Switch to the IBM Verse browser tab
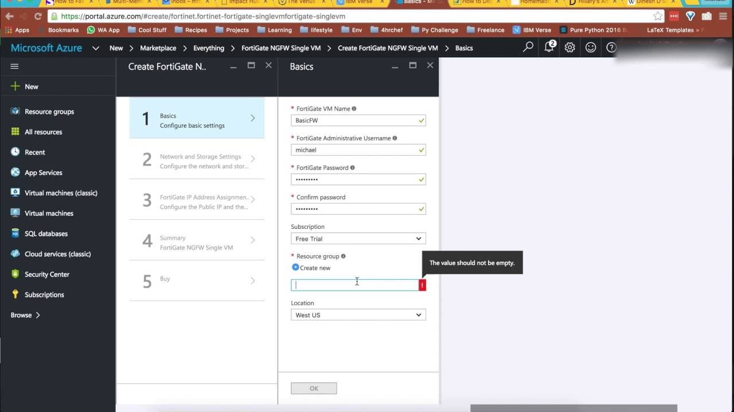Screen dimensions: 734x412 359,2
